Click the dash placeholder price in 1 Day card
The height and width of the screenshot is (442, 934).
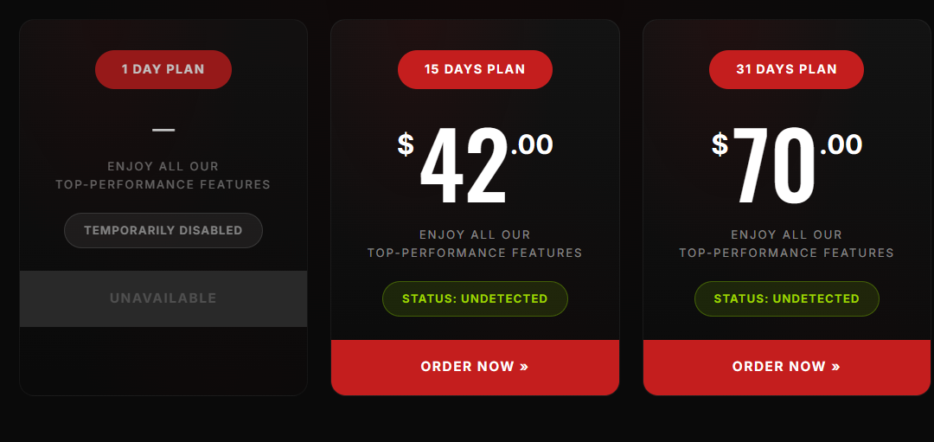163,130
